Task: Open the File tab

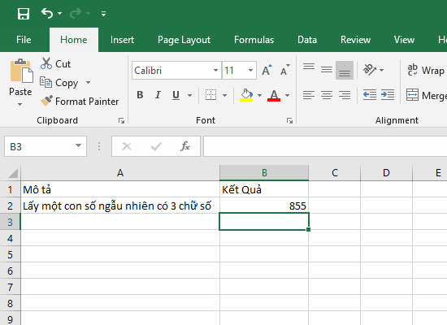Action: point(24,40)
